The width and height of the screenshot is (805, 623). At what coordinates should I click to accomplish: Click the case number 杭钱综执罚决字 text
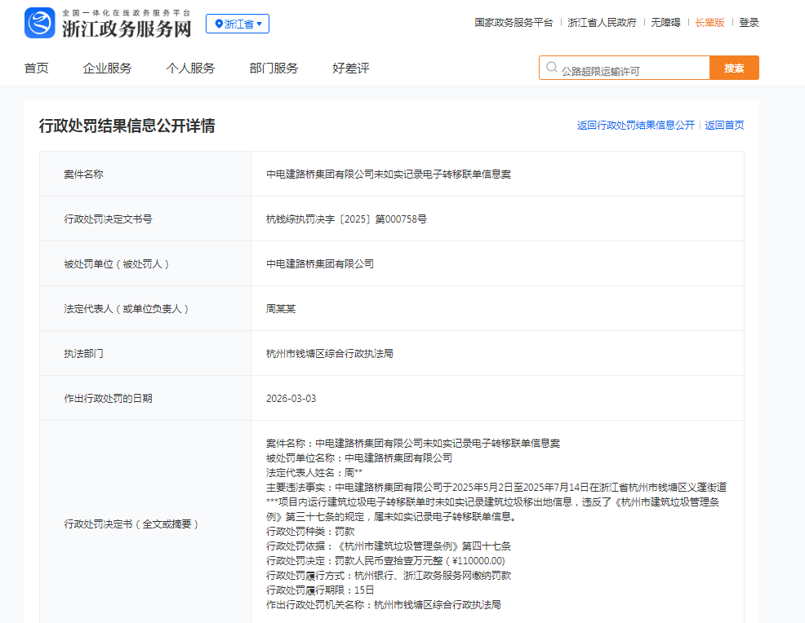click(x=346, y=219)
